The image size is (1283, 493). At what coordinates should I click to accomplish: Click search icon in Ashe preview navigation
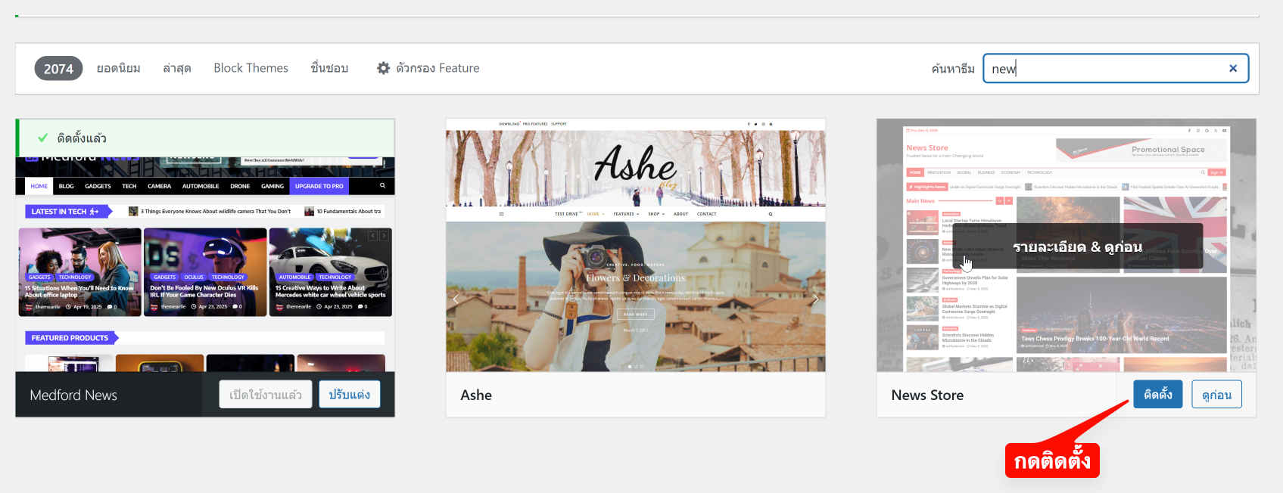771,214
